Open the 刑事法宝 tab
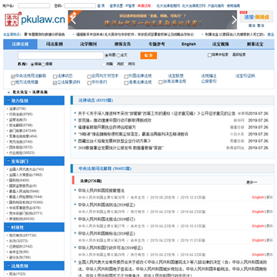The height and width of the screenshot is (277, 277). [255, 44]
